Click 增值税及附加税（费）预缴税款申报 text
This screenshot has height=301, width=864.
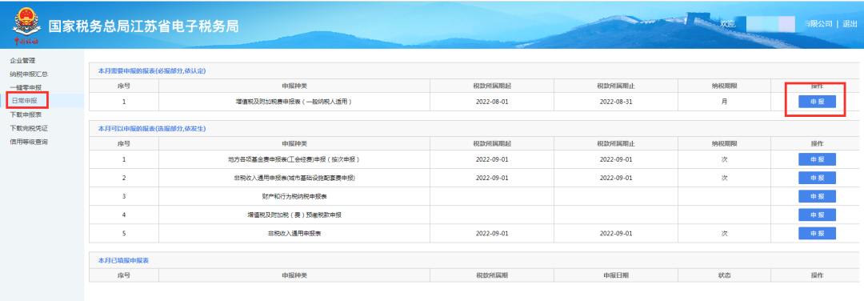click(x=294, y=215)
